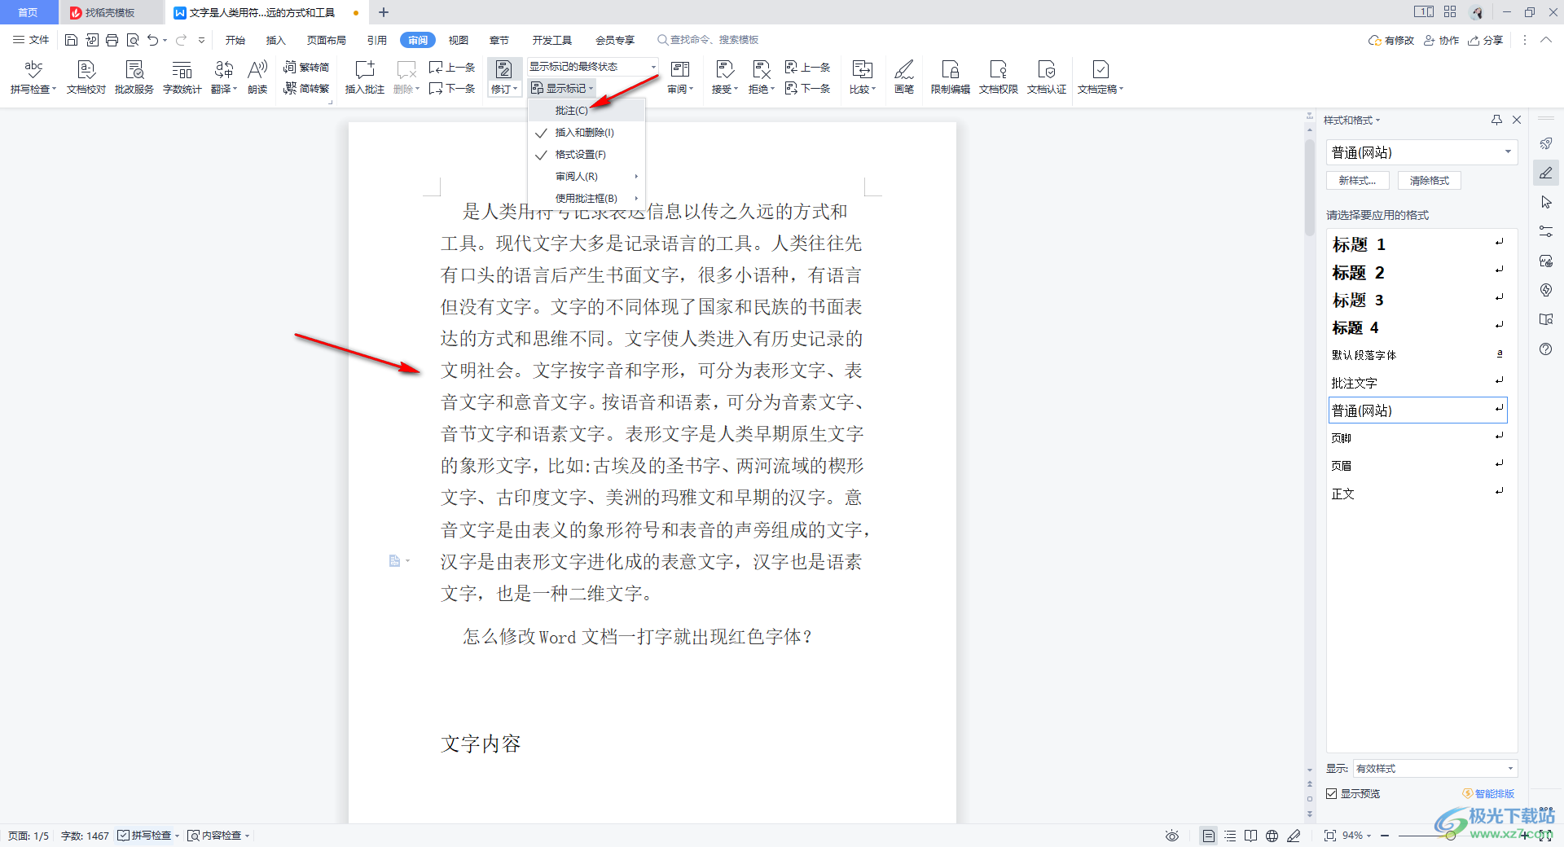Click the 文档认证 document certification icon
1564x847 pixels.
tap(1047, 77)
